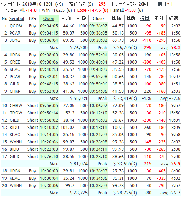Screen dimensions: 182x197
Task: Click Max value $ 28,725
Action: 79,193
